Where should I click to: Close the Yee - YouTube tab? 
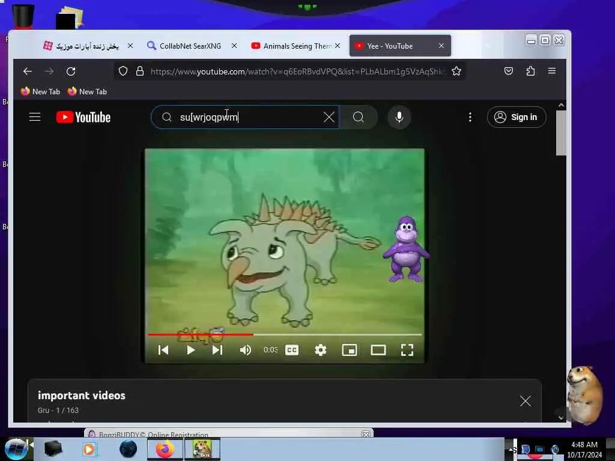[x=441, y=46]
